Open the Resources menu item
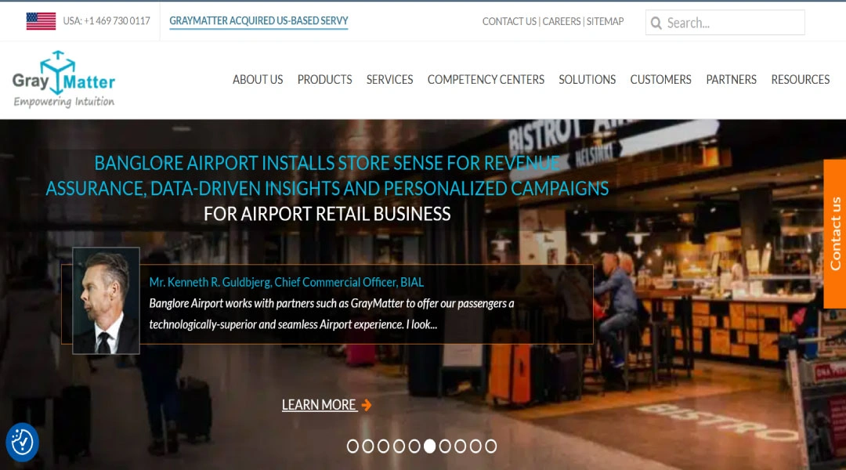 [x=800, y=79]
